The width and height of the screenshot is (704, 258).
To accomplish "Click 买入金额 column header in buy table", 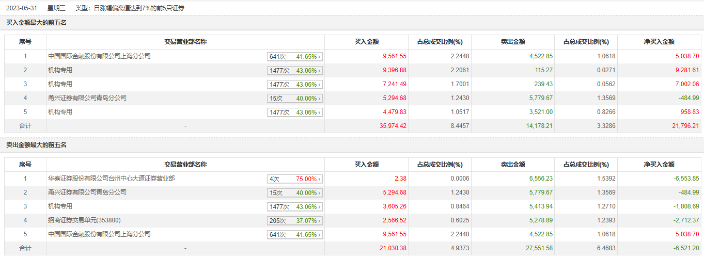I will click(366, 42).
